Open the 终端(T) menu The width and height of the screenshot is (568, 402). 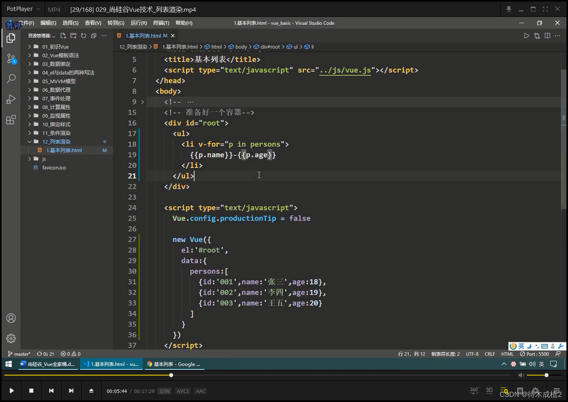[161, 23]
